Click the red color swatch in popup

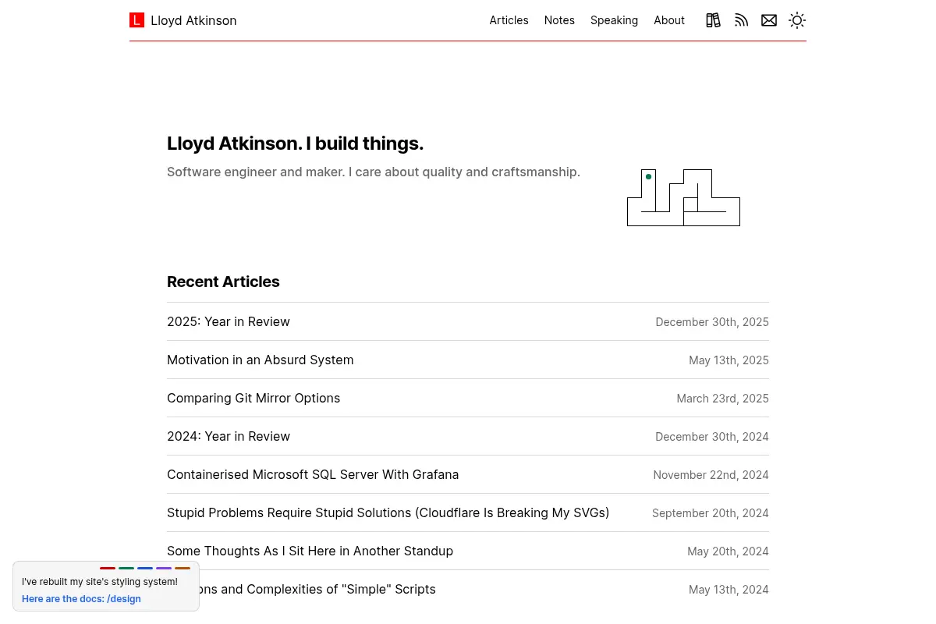click(x=108, y=568)
